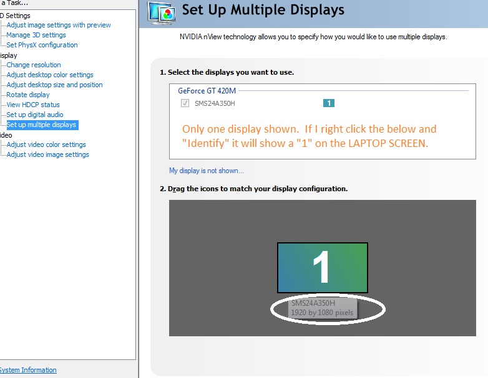Open Change resolution page
Image resolution: width=488 pixels, height=378 pixels.
[x=34, y=65]
